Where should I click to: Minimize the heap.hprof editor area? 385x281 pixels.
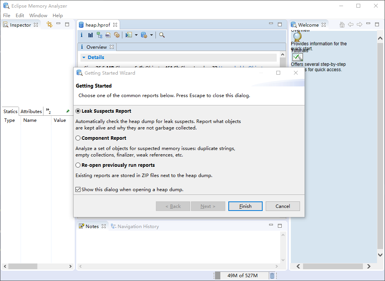tap(271, 24)
